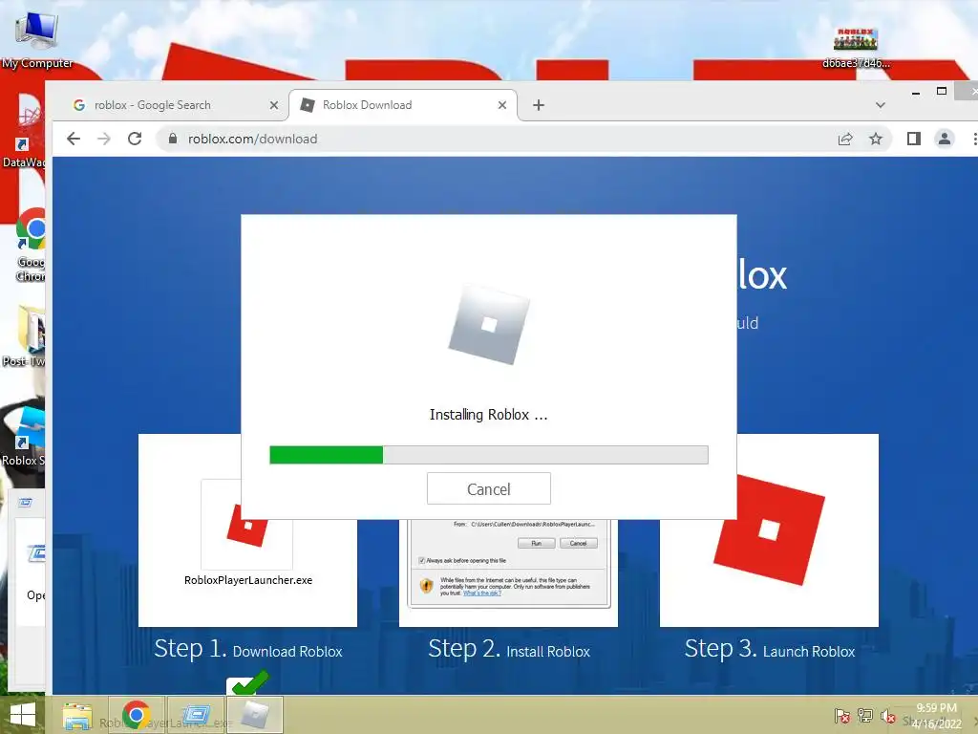
Task: Toggle the Chrome side panel
Action: click(914, 139)
